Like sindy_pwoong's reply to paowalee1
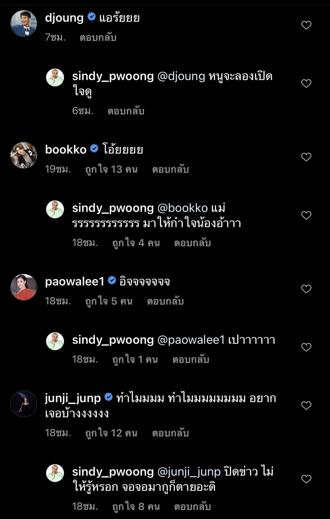 click(306, 347)
